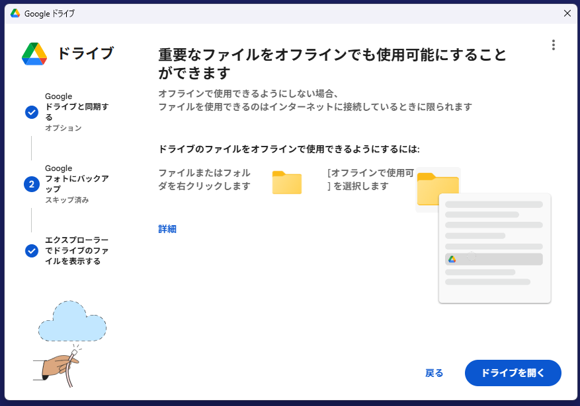The width and height of the screenshot is (580, 406).
Task: Click the small yellow folder icon
Action: click(x=287, y=183)
